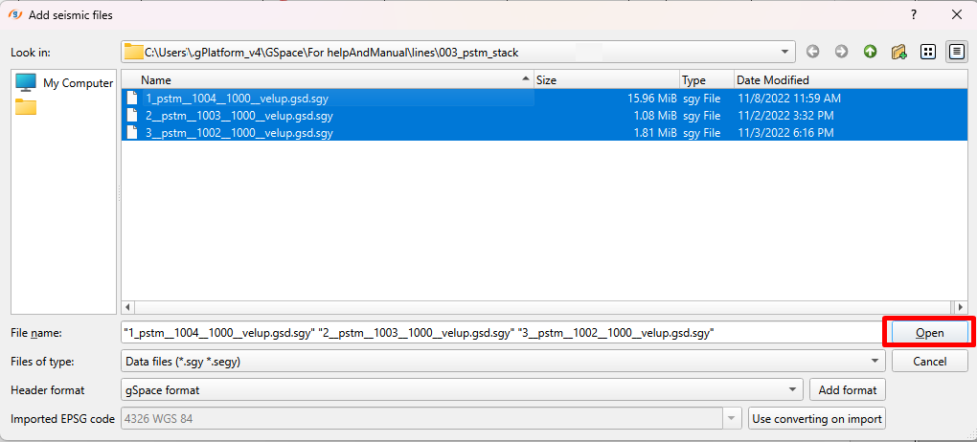977x442 pixels.
Task: Click the 1.81 MiB size cell
Action: 655,133
